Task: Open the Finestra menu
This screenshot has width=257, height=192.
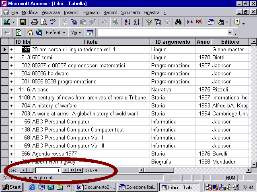Action: (152, 12)
